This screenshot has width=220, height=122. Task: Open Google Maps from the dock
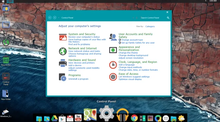pyautogui.click(x=90, y=115)
